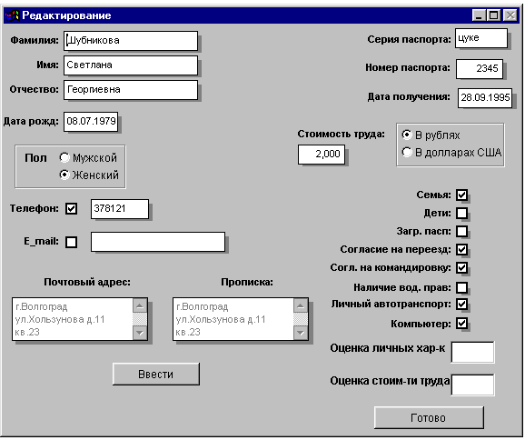
Task: Toggle Наличие вод. прав checkbox
Action: (x=462, y=287)
